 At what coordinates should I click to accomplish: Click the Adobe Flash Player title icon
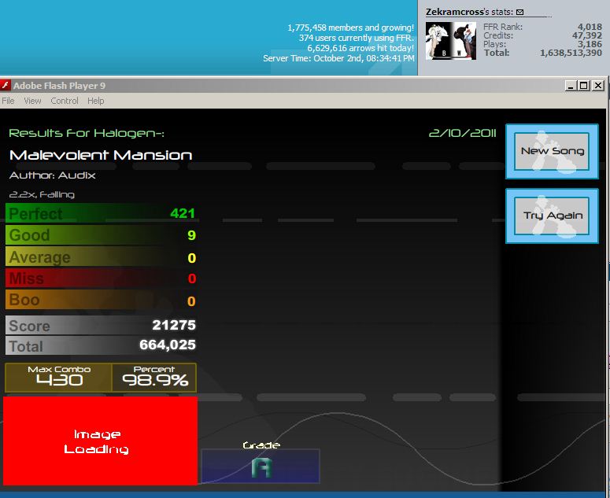5,85
